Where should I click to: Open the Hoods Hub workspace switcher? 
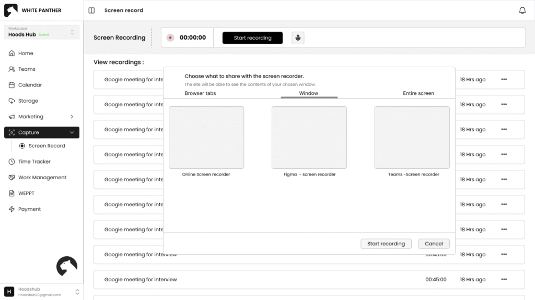pyautogui.click(x=42, y=32)
